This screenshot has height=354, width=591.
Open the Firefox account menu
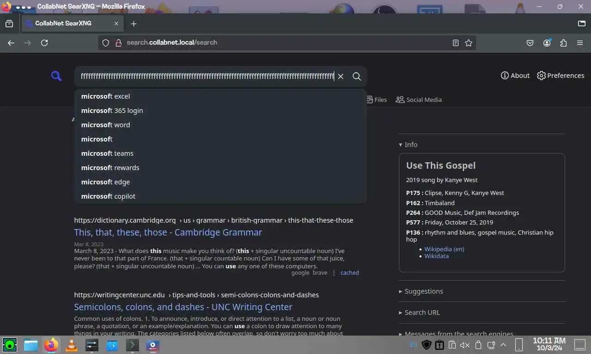(x=547, y=43)
